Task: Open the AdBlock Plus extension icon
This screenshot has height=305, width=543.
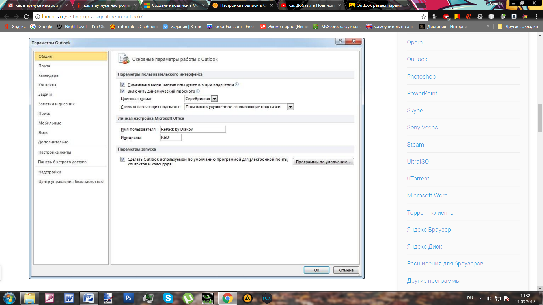Action: 446,17
